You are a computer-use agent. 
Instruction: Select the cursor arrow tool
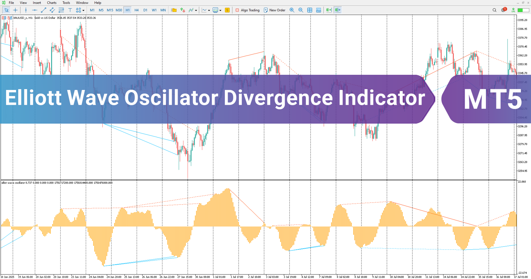6,10
